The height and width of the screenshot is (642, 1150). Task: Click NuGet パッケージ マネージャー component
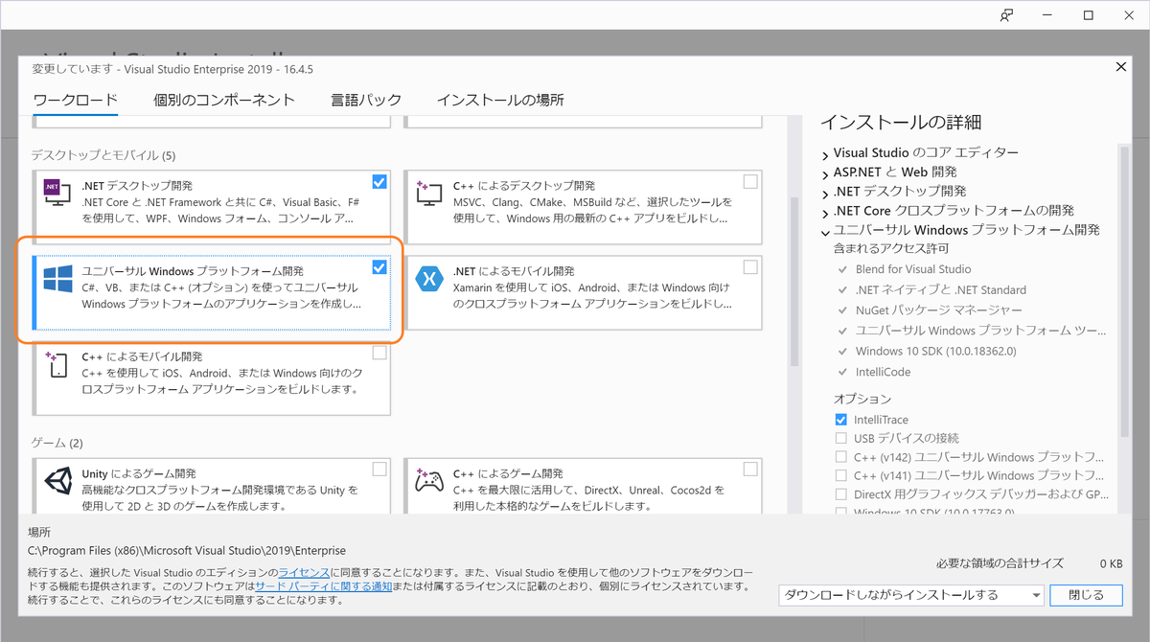(938, 310)
